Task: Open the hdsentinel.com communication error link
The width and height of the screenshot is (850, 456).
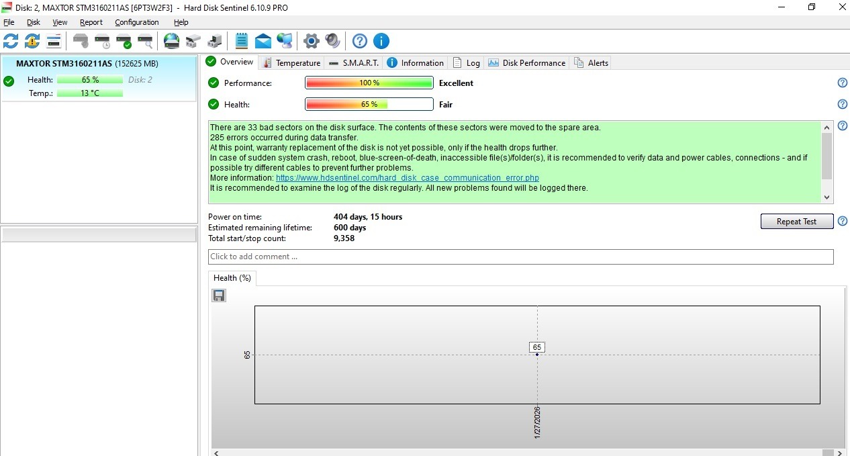Action: [x=407, y=178]
